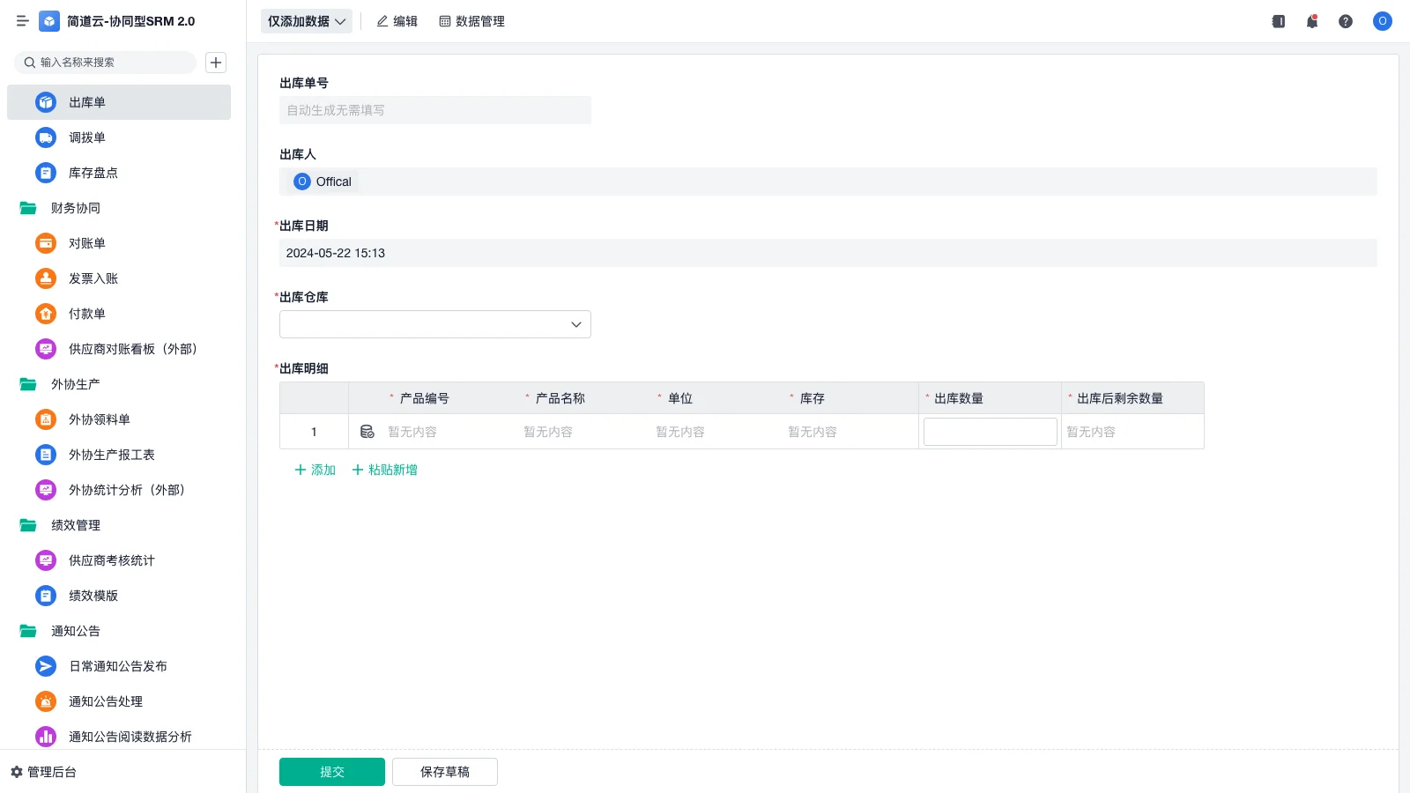Collapse the 通知公告 folder
The width and height of the screenshot is (1410, 793).
click(28, 631)
